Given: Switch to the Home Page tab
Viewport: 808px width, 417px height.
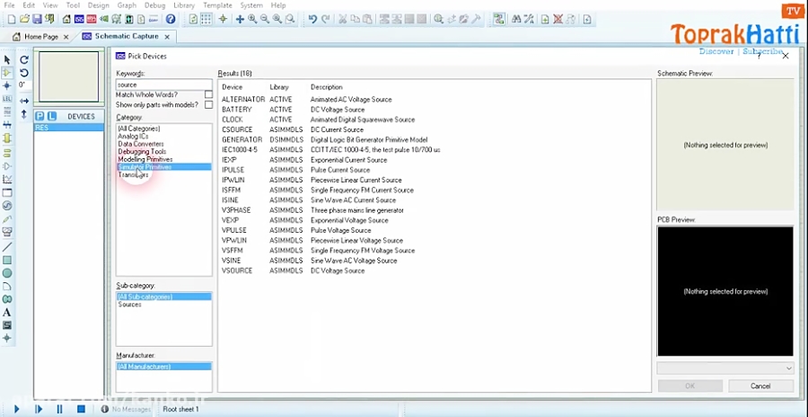Looking at the screenshot, I should (40, 37).
